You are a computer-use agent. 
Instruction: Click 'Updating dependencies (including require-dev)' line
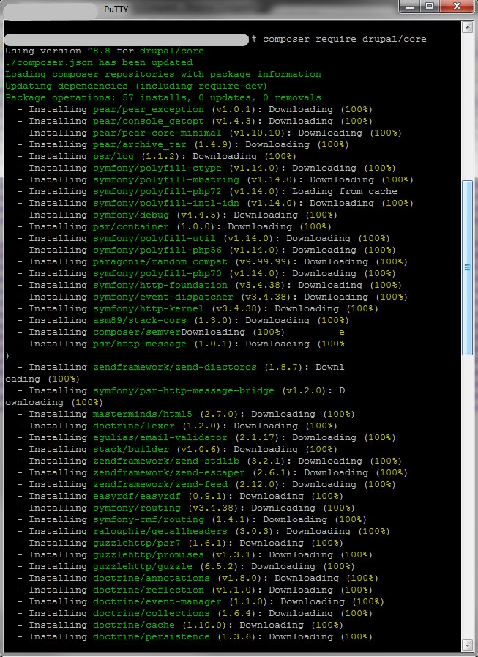tap(135, 86)
